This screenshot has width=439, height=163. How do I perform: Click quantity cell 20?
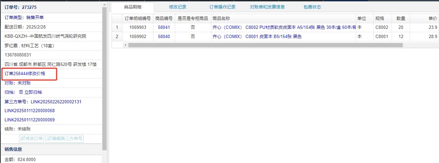tap(400, 27)
